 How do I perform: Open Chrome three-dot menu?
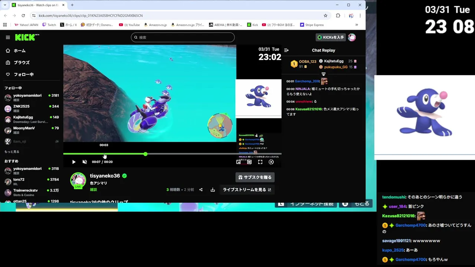click(360, 16)
